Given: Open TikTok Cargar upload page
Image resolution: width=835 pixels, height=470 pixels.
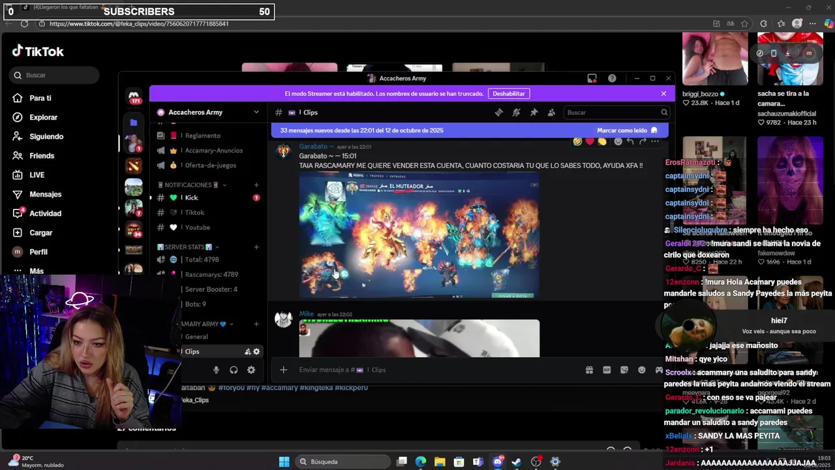Looking at the screenshot, I should [x=40, y=233].
